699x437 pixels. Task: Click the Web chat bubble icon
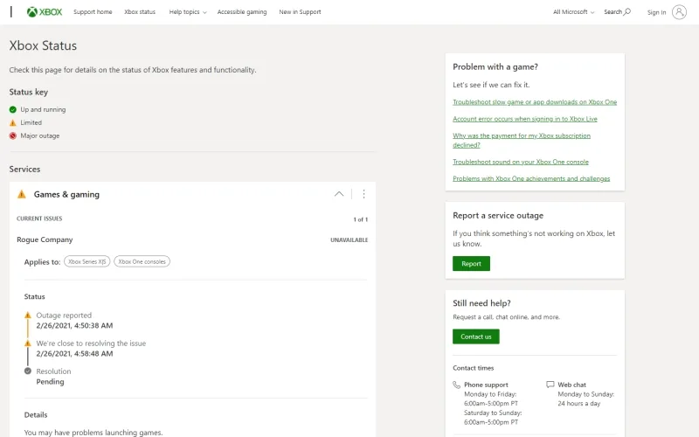550,385
